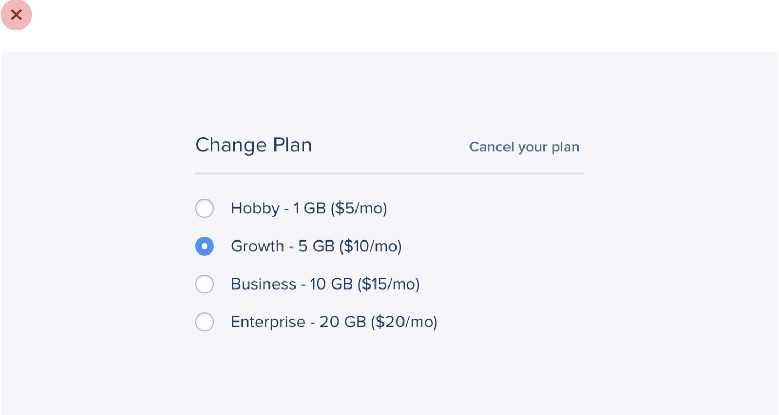Viewport: 779px width, 415px height.
Task: Click the word "Growth" in the plan list
Action: click(x=257, y=246)
